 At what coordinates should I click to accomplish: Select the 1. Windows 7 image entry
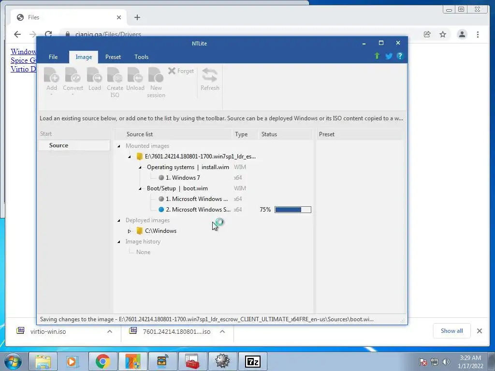pos(182,178)
